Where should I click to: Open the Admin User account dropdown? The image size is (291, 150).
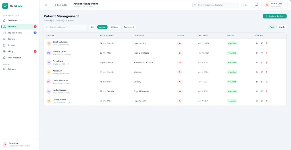[275, 5]
